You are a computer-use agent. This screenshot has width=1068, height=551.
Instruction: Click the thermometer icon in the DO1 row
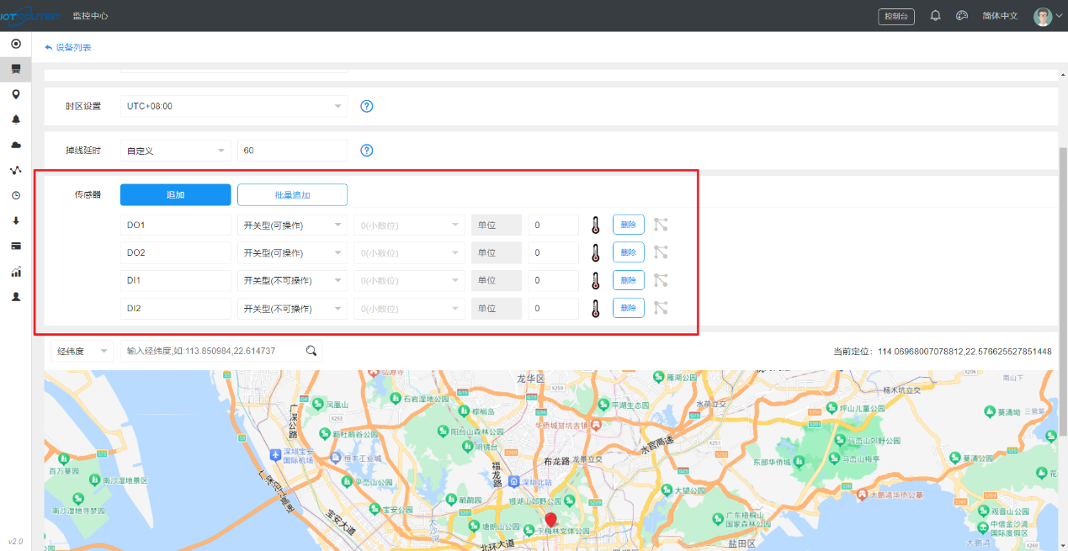[x=595, y=225]
